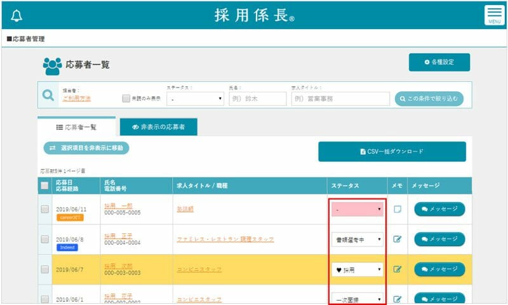
Task: Open the notification bell
Action: point(17,15)
